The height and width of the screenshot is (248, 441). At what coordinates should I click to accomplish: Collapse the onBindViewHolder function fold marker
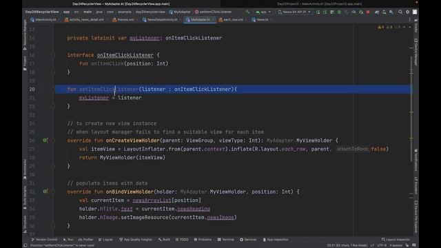[x=53, y=192]
